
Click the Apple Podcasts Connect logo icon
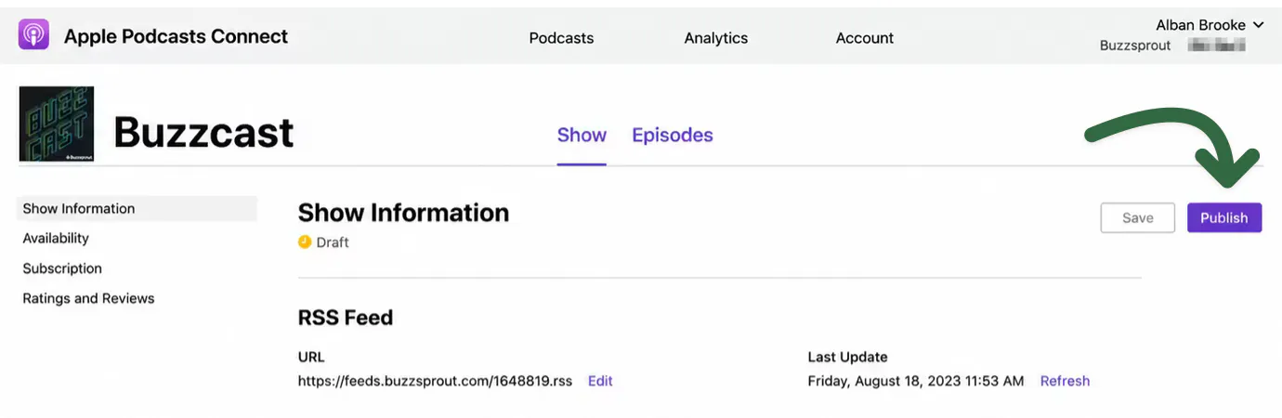point(33,36)
